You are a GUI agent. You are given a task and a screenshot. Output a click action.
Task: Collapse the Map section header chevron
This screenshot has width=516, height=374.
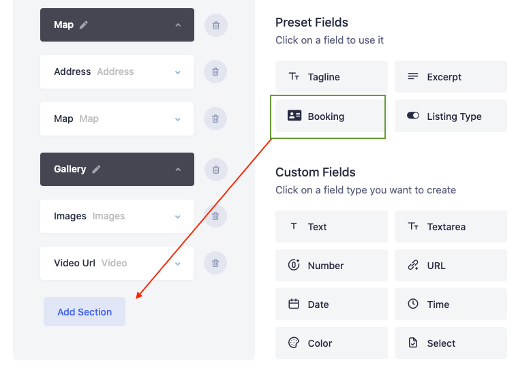(178, 25)
